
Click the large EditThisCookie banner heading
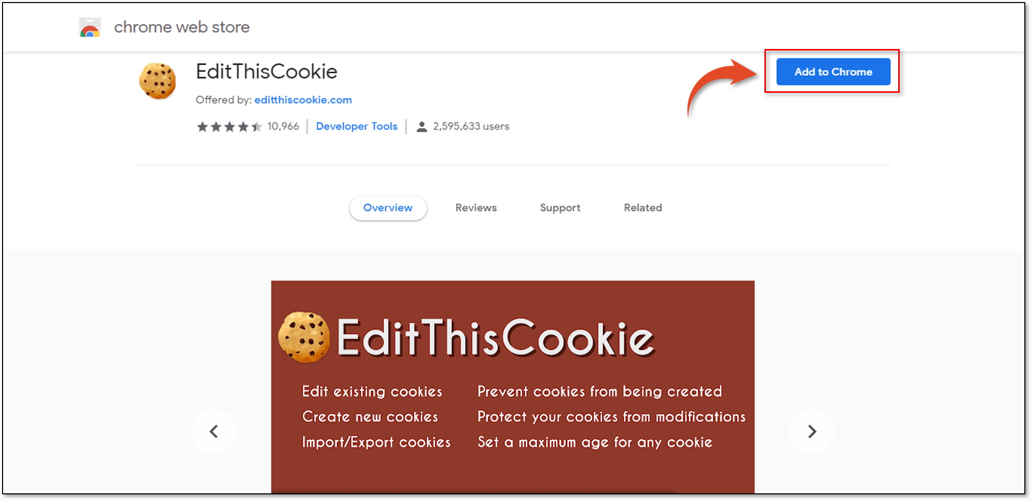pos(495,338)
